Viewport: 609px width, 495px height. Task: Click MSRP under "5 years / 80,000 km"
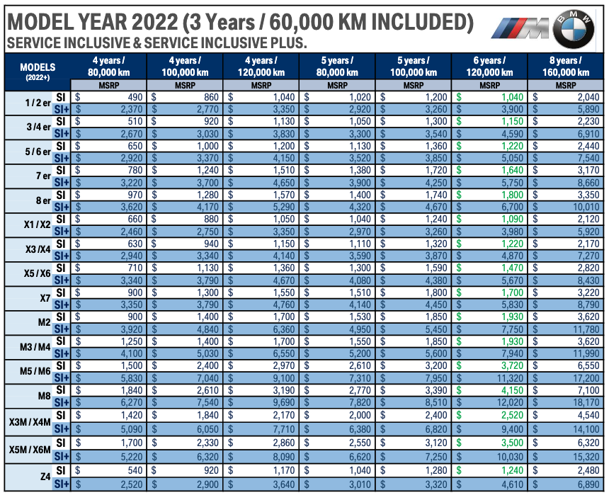point(337,86)
